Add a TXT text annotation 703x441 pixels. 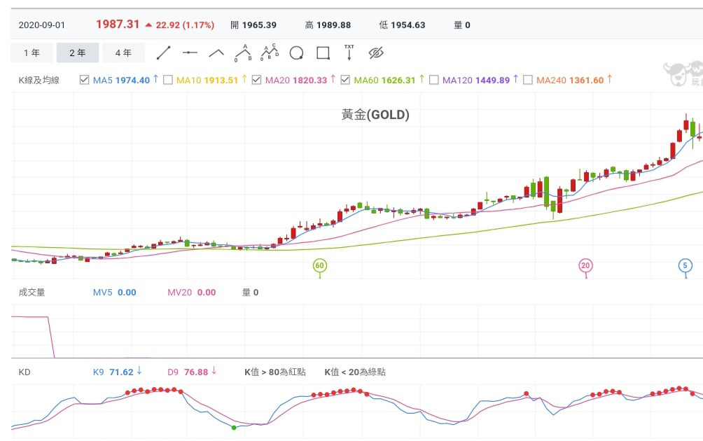(349, 53)
